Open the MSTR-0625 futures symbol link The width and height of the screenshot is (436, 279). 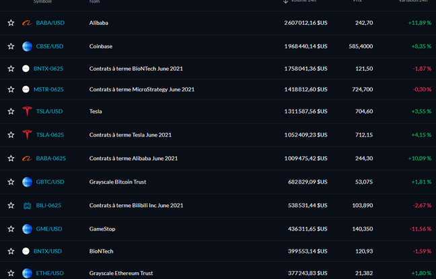48,89
